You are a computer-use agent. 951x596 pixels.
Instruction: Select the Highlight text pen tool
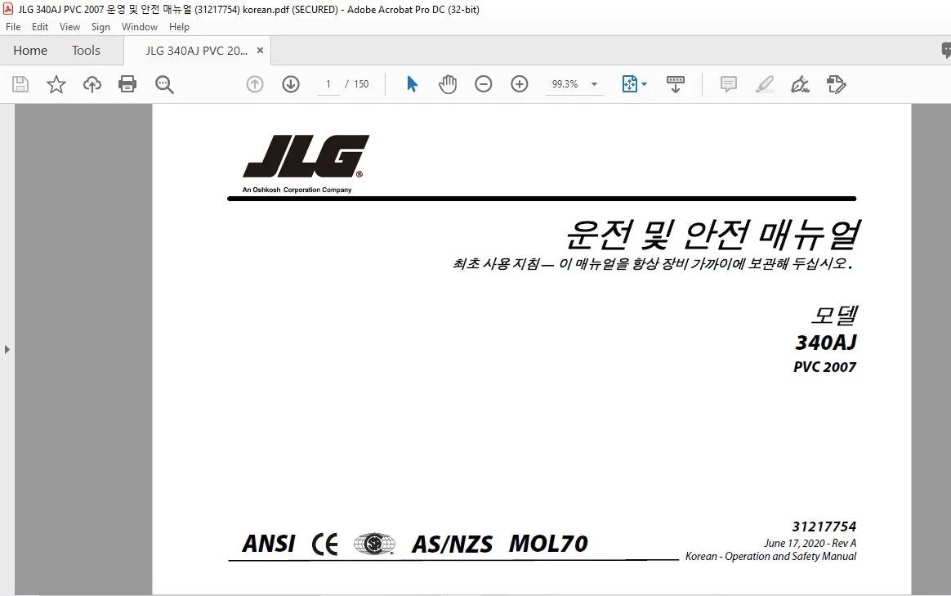point(764,84)
